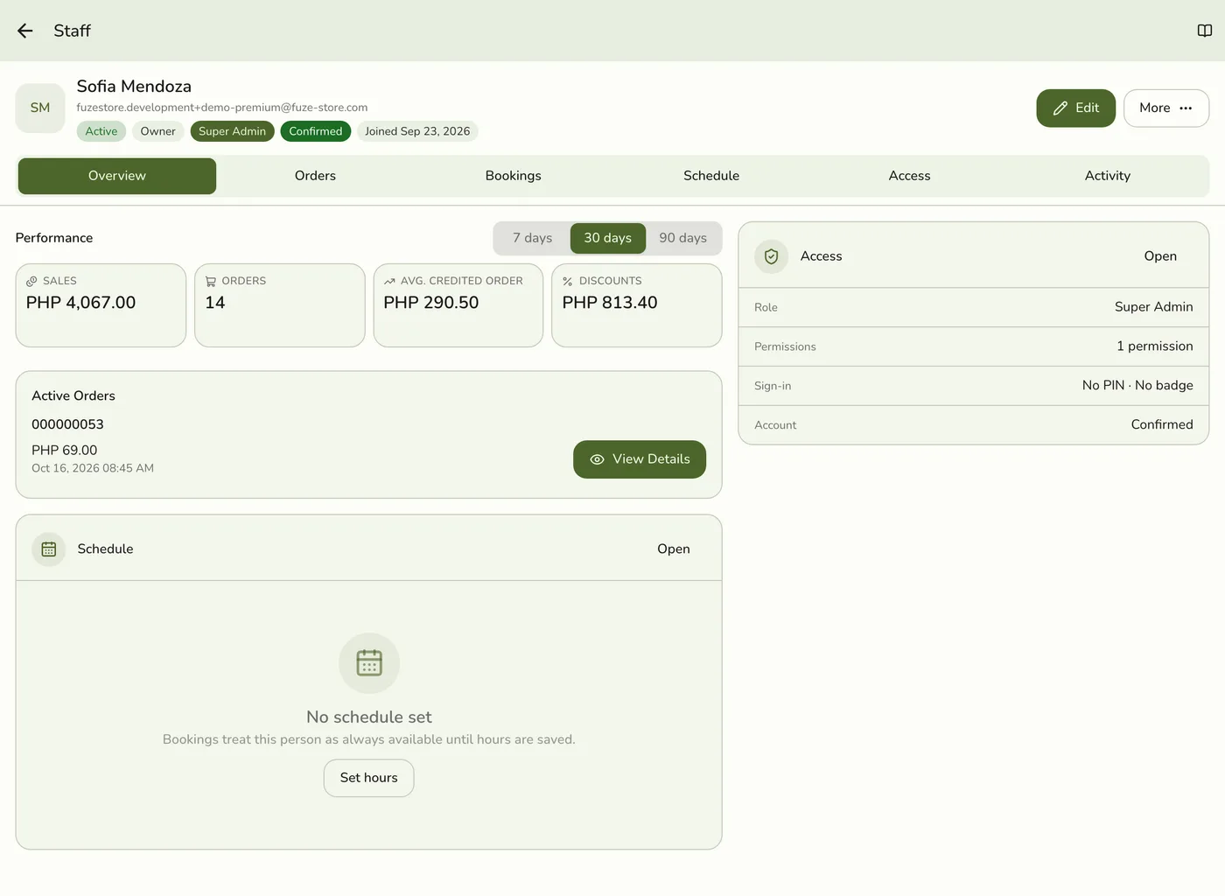
Task: Click the Discounts percent icon
Action: [568, 281]
